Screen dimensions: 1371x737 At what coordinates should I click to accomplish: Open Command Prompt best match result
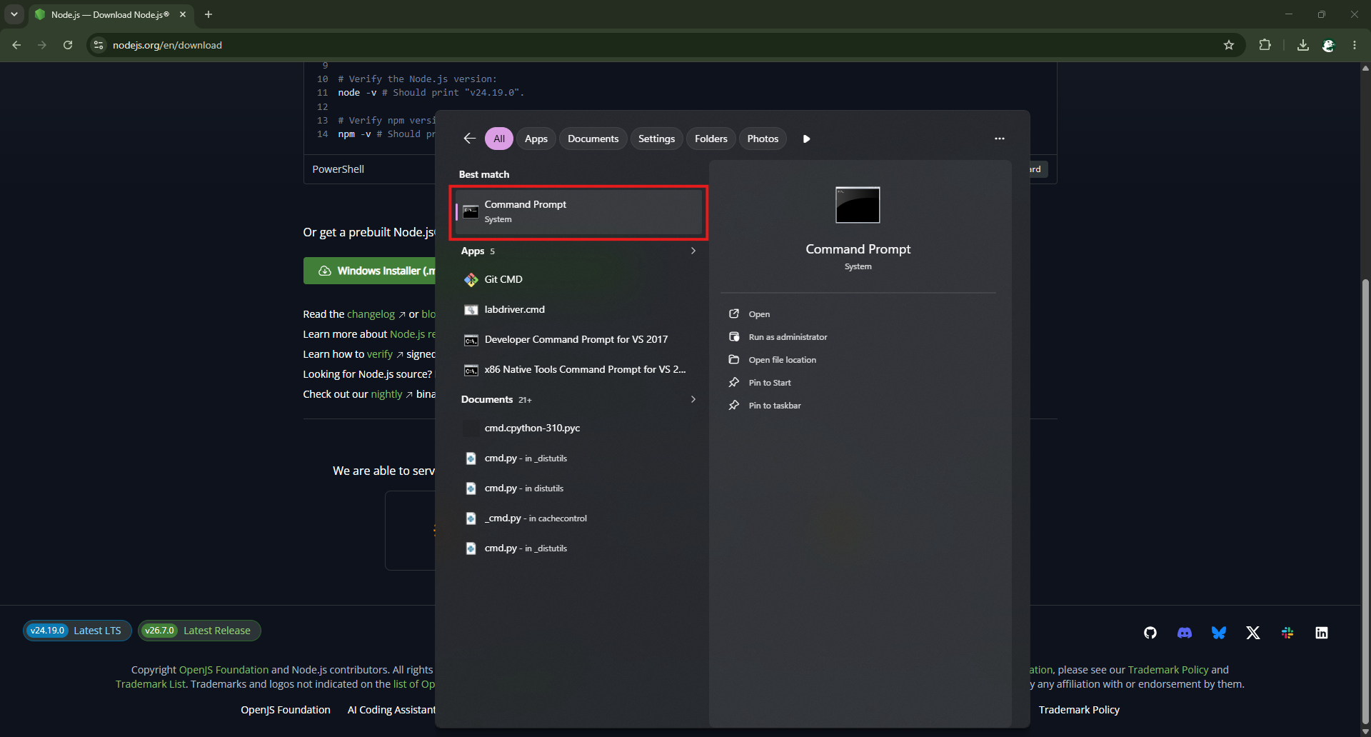[578, 212]
